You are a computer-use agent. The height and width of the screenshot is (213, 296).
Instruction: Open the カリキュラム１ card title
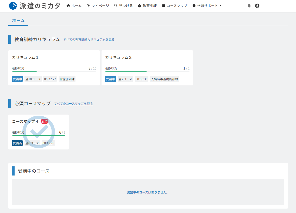click(x=25, y=57)
